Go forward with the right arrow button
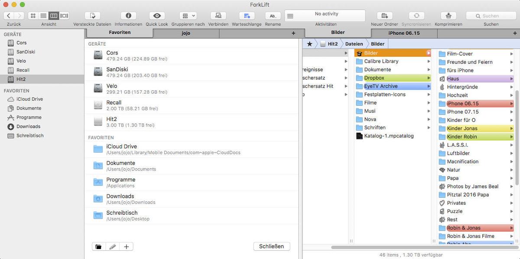This screenshot has width=520, height=259. (19, 16)
